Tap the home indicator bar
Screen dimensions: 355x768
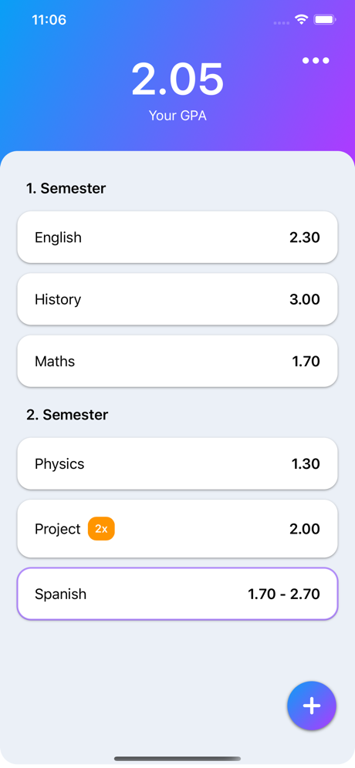tap(177, 759)
